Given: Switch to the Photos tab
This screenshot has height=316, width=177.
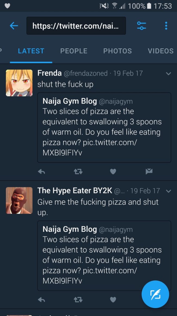Looking at the screenshot, I should tap(117, 51).
